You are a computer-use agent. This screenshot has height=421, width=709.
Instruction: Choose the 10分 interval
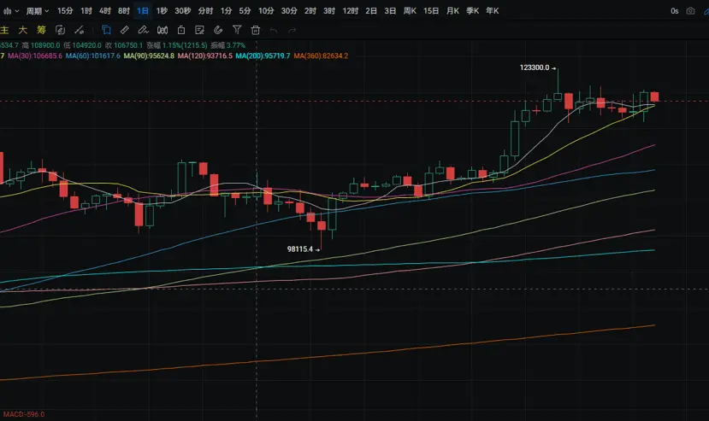click(x=266, y=11)
